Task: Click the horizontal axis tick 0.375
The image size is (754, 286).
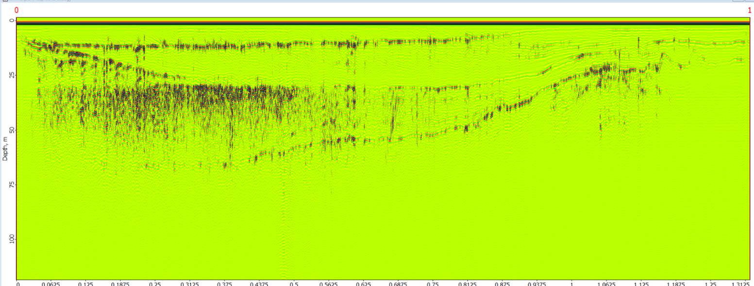Action: coord(224,284)
